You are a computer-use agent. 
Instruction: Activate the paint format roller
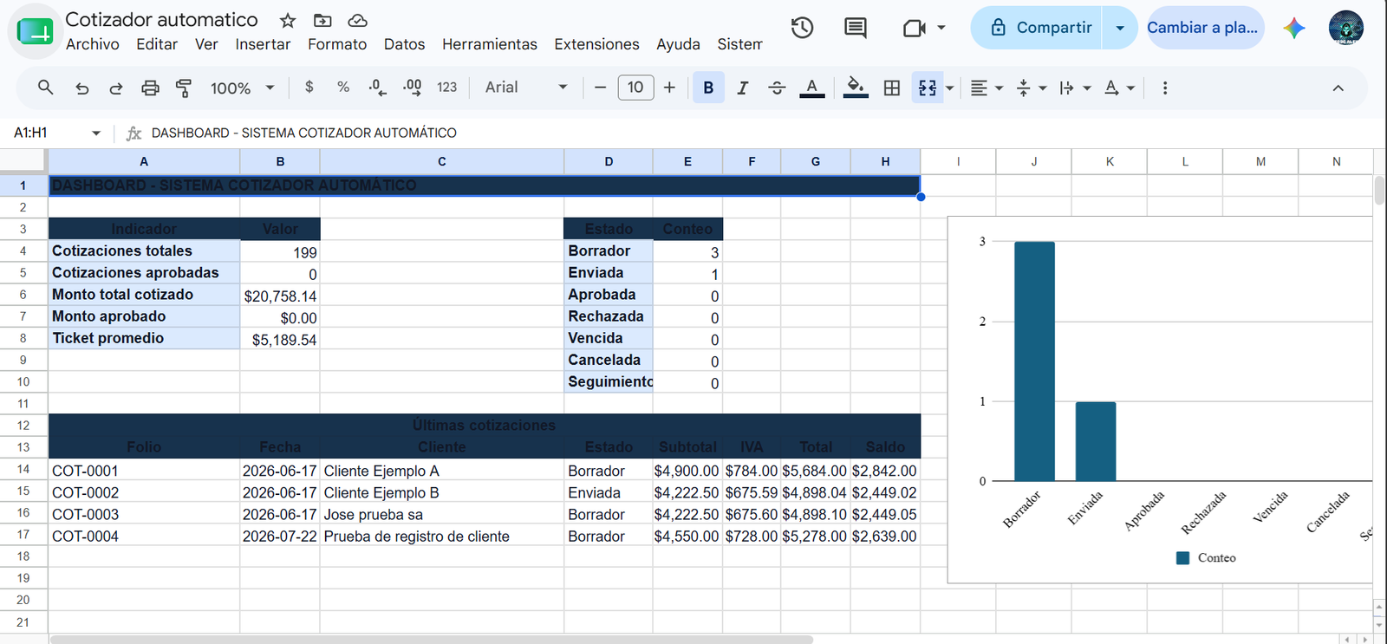tap(184, 88)
